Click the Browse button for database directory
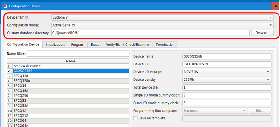280x127 pixels. pos(262,33)
